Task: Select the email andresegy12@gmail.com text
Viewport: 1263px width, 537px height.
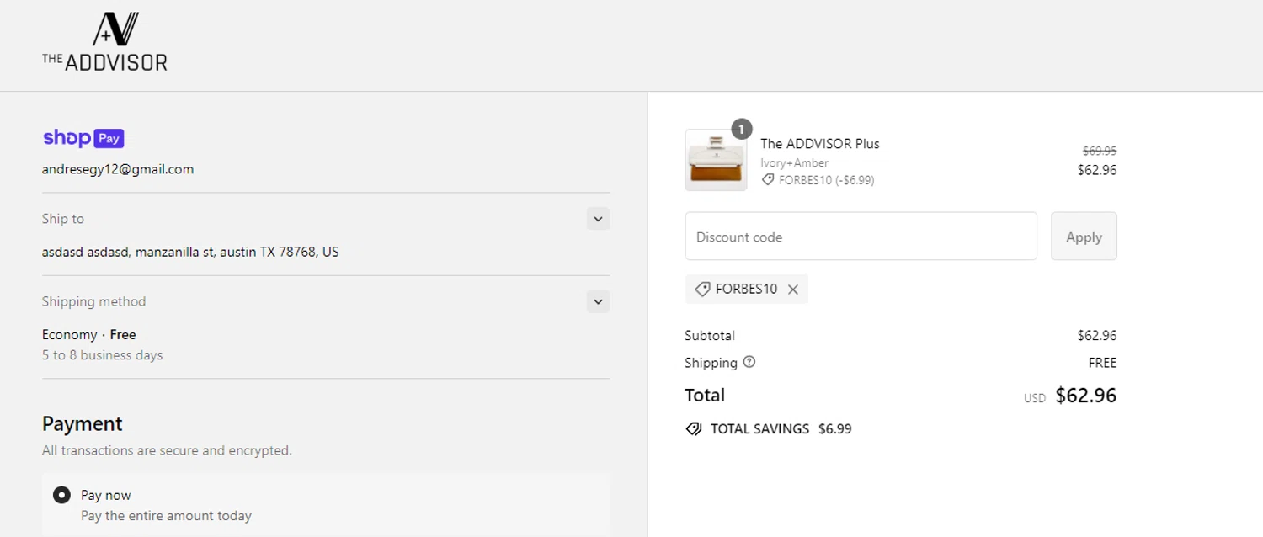Action: pyautogui.click(x=118, y=169)
